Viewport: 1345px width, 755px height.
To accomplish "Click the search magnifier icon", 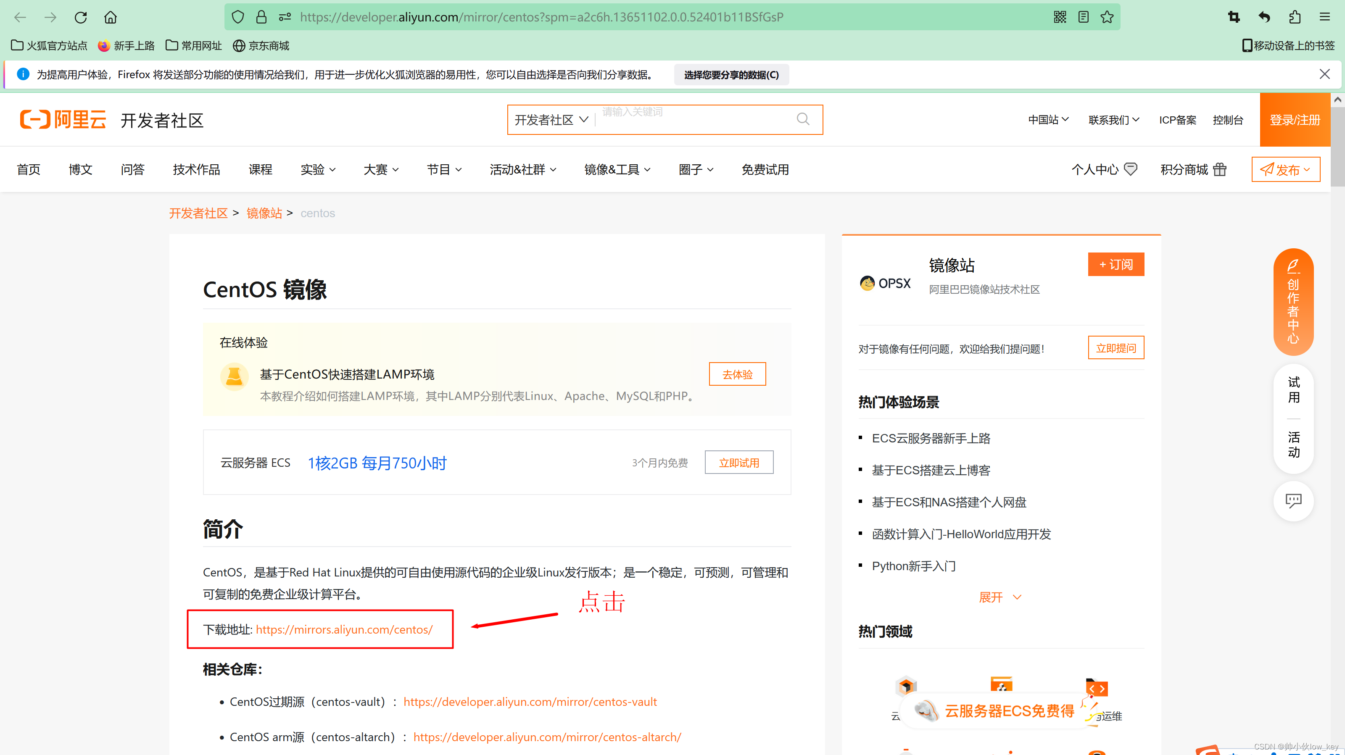I will point(803,119).
